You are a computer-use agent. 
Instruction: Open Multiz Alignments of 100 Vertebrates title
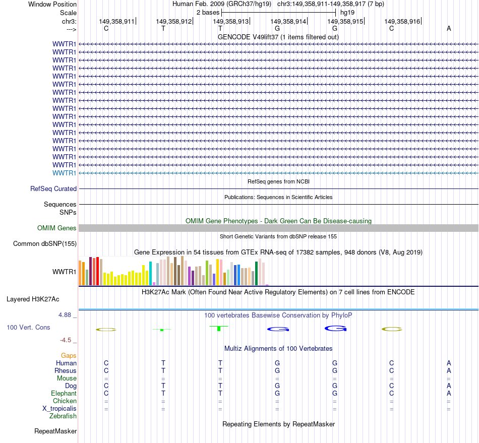(278, 348)
